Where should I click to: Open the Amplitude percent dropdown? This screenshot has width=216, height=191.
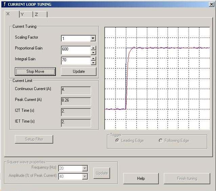coord(85,176)
